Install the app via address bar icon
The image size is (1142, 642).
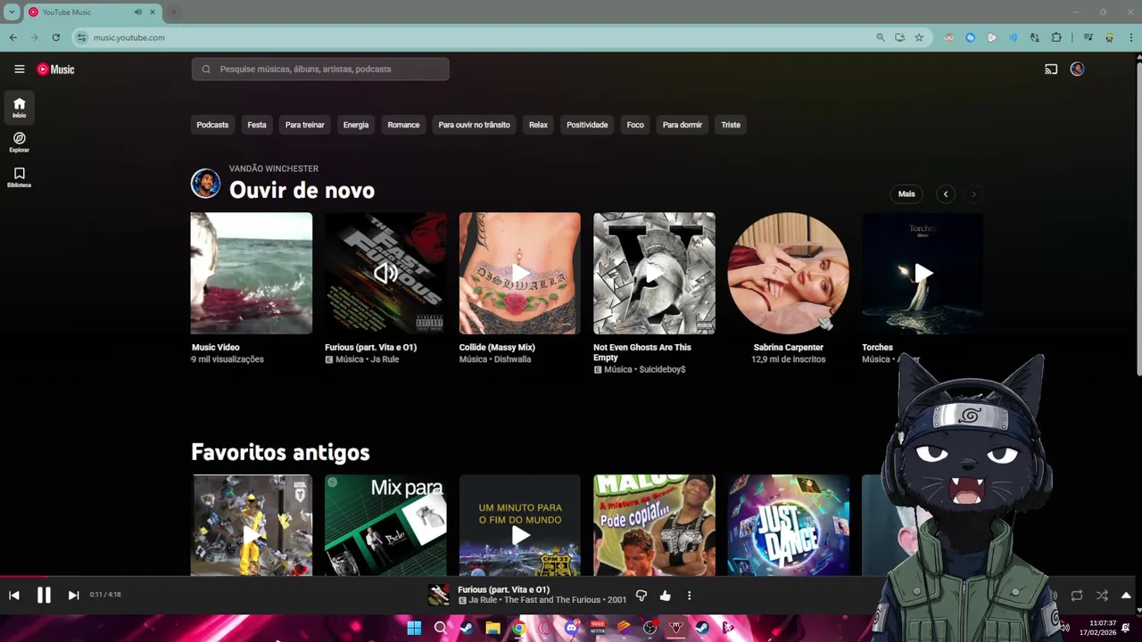click(899, 37)
